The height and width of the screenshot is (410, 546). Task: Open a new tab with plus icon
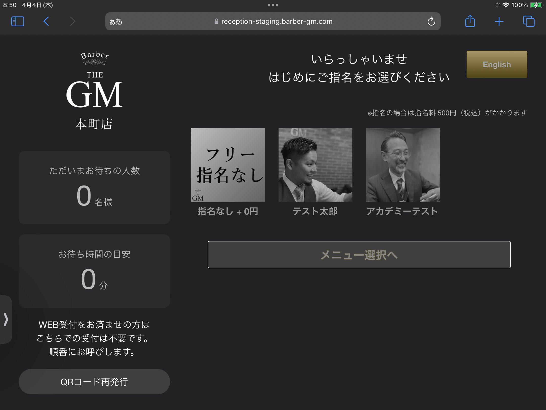pos(499,22)
